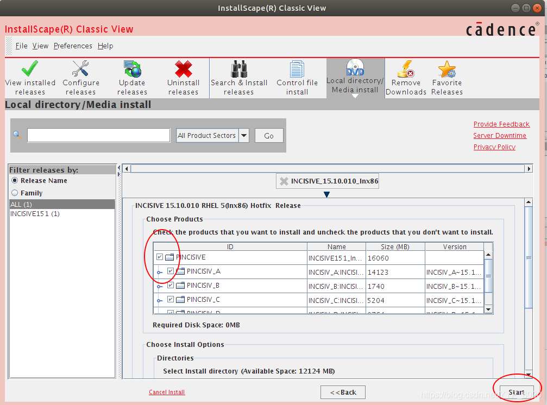
Task: Click the magnifier search icon
Action: (x=17, y=135)
